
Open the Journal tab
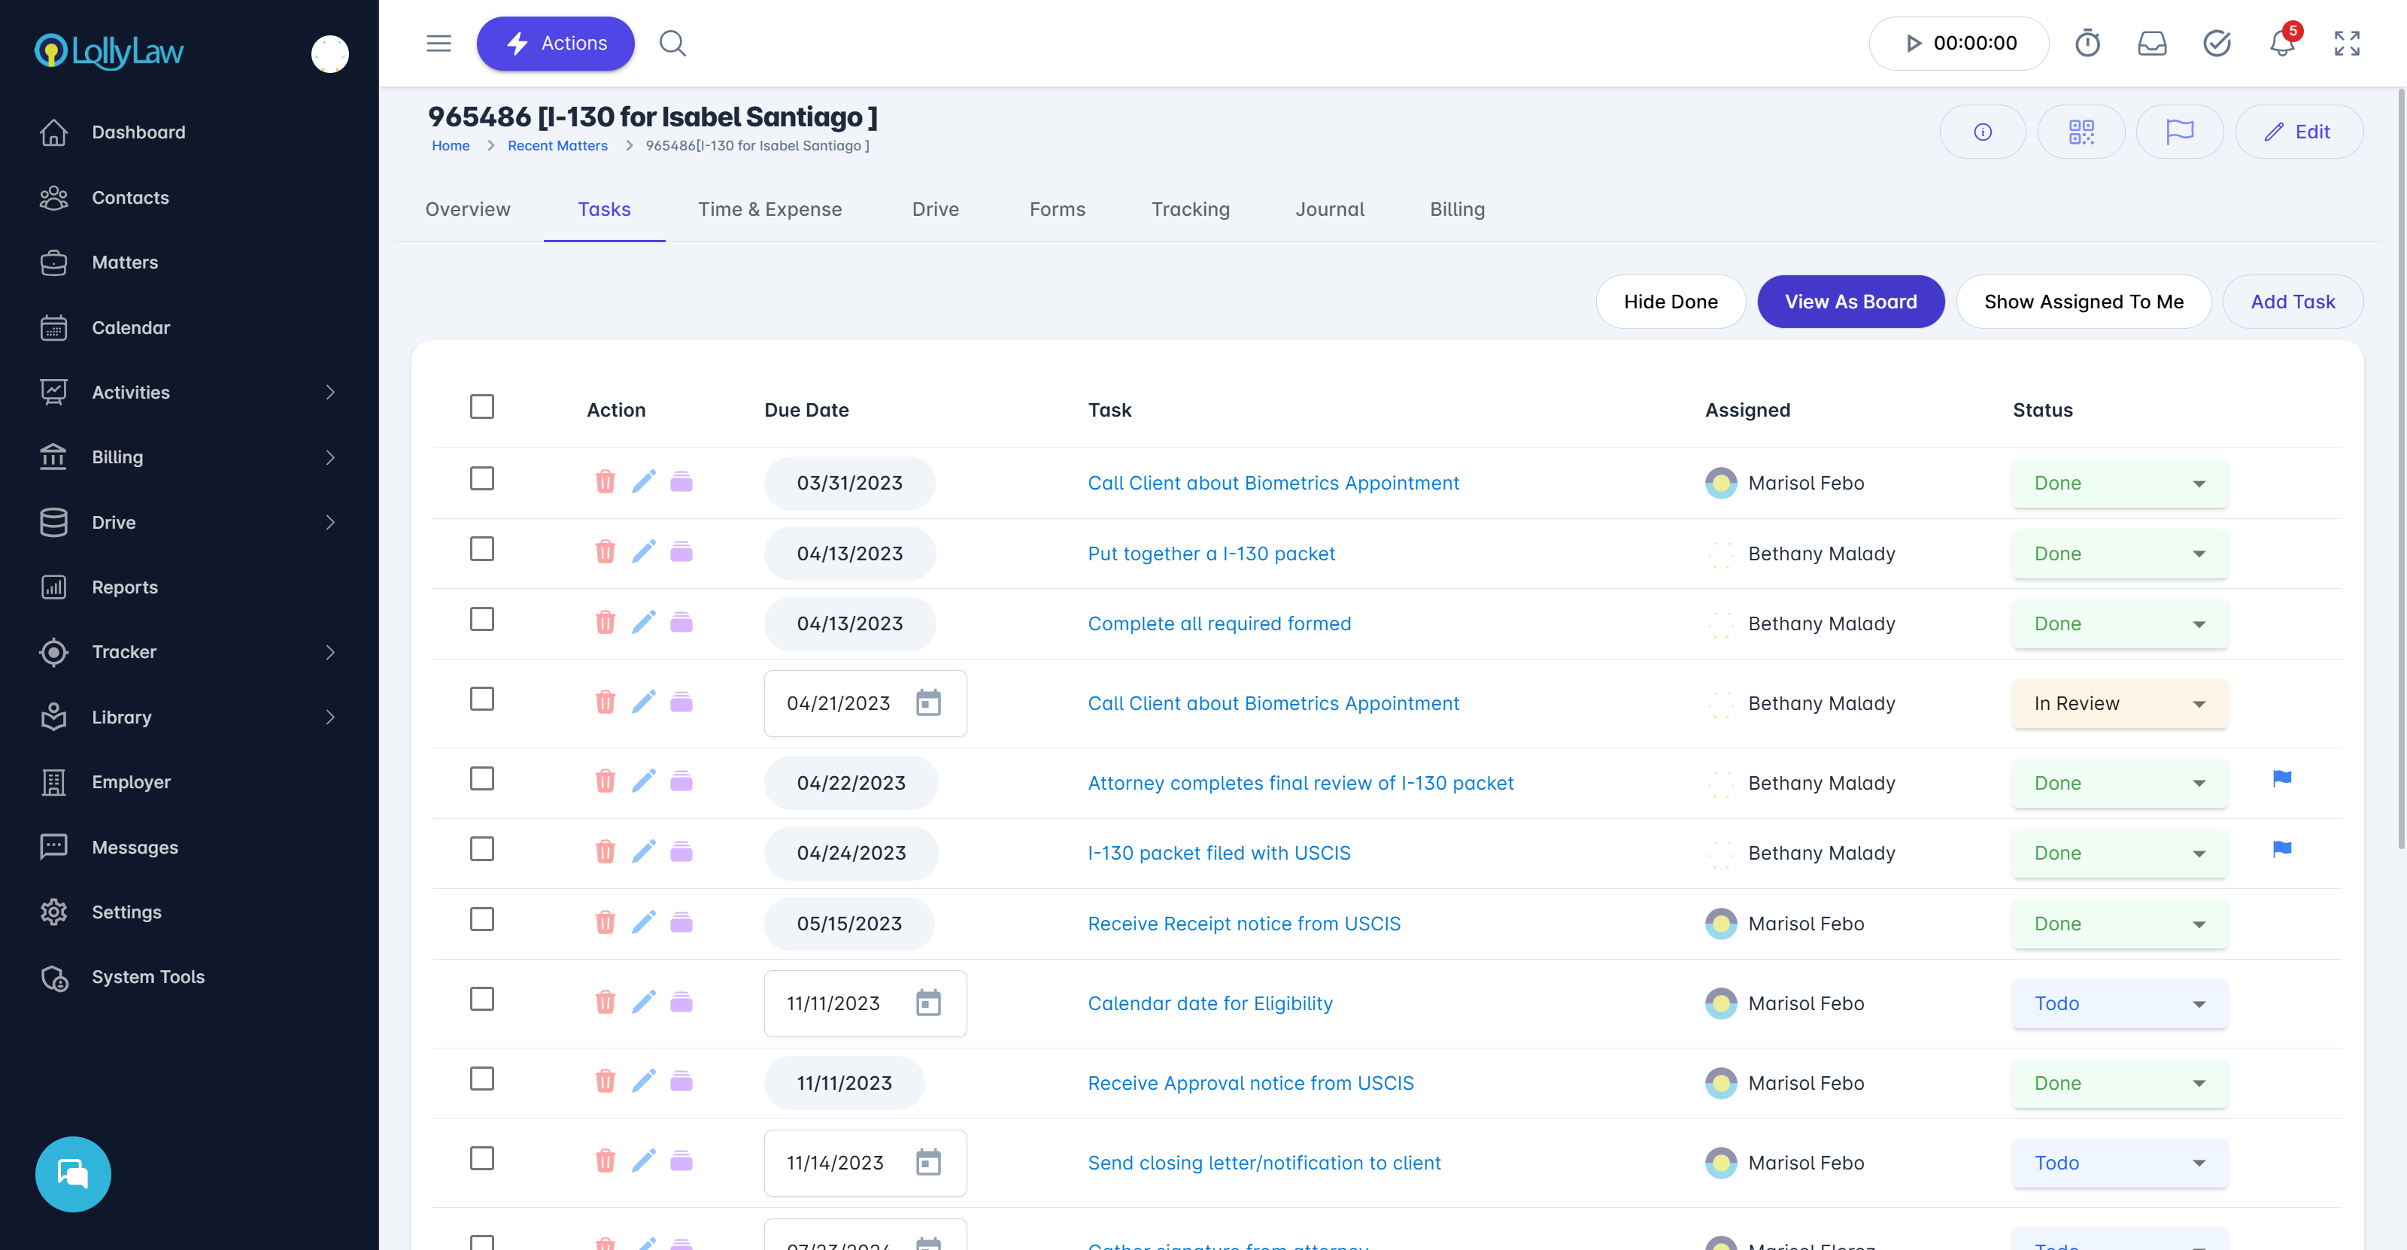point(1328,209)
